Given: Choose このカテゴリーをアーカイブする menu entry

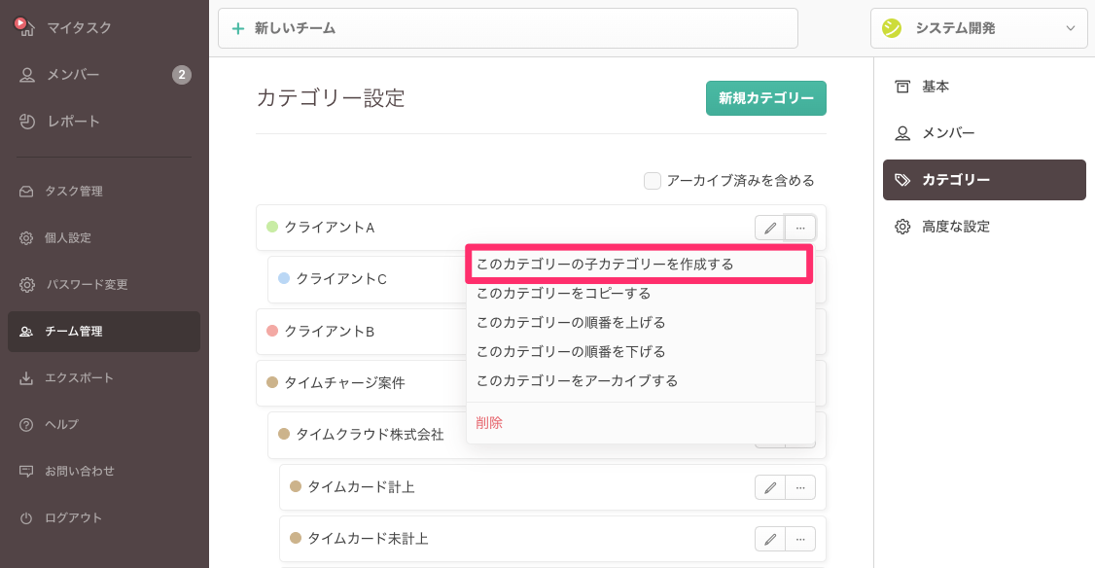Looking at the screenshot, I should (x=577, y=380).
